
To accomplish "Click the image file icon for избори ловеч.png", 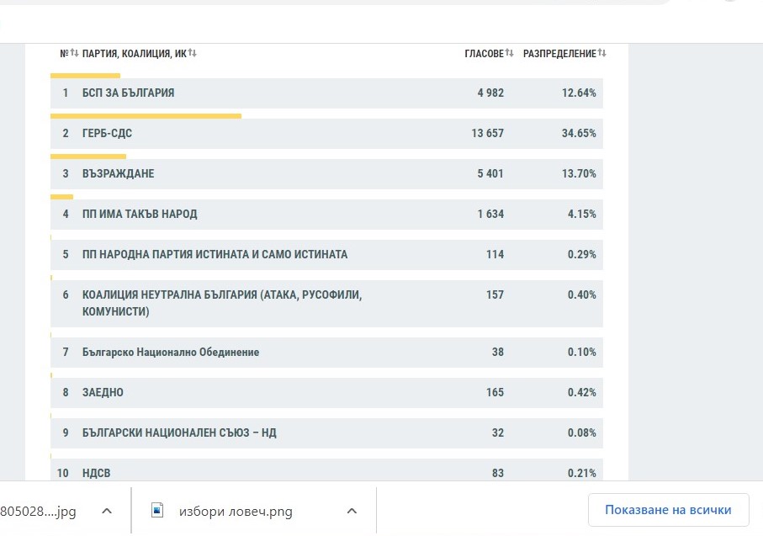I will pos(156,510).
